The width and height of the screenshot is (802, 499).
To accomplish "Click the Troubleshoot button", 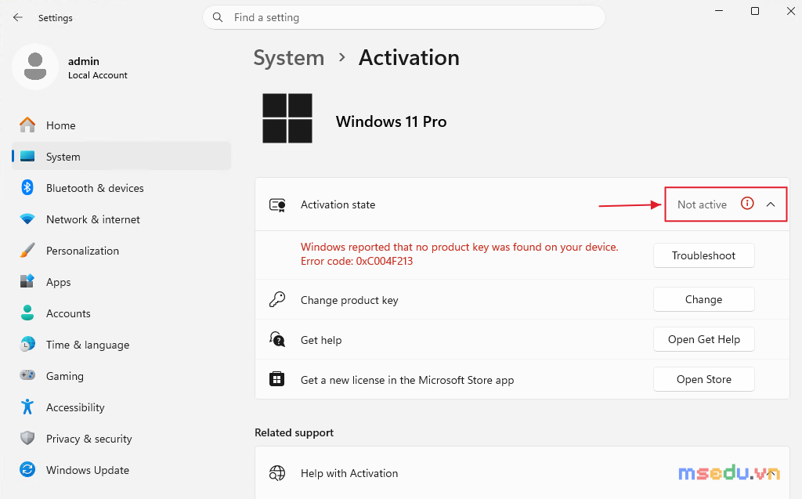I will (x=703, y=255).
